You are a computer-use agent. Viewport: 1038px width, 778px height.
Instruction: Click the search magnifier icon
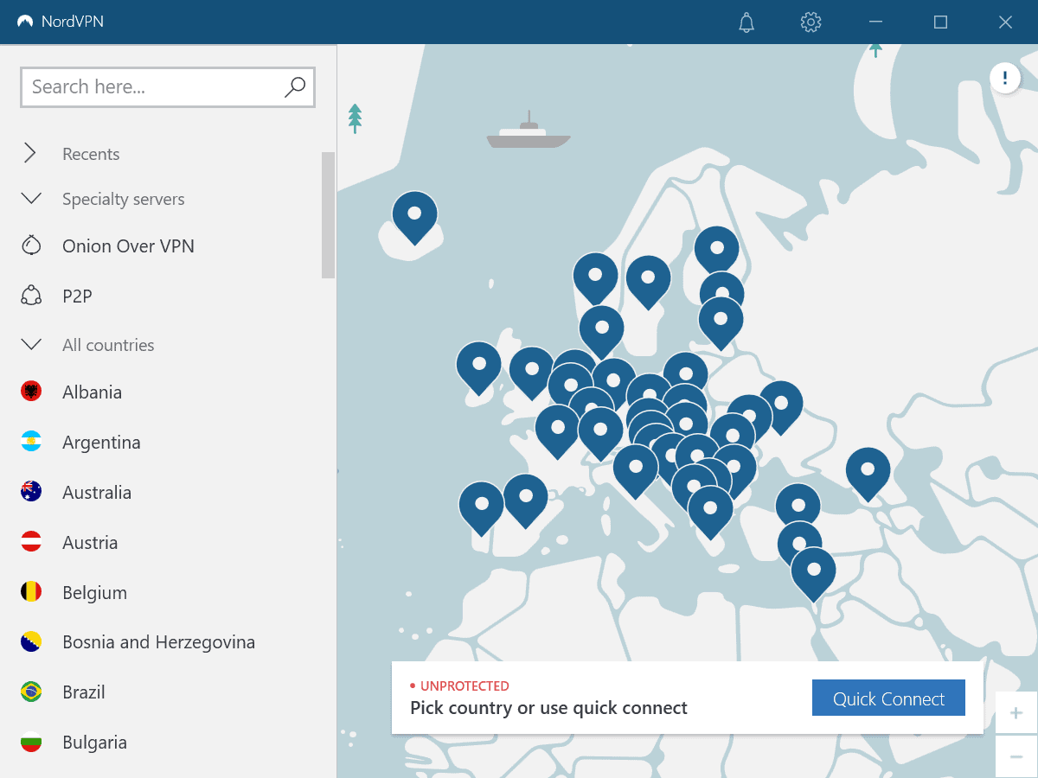[294, 87]
